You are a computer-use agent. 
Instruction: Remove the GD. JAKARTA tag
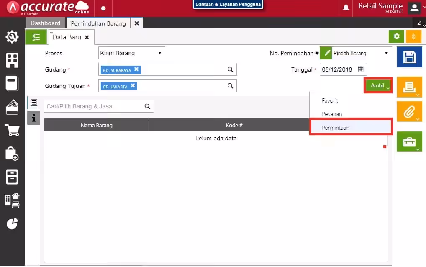(x=133, y=85)
